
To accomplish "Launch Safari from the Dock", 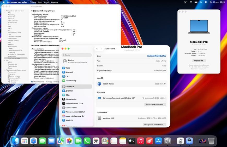I will pos(33,141).
